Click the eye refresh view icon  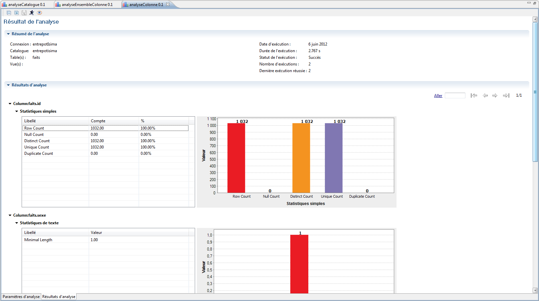40,13
